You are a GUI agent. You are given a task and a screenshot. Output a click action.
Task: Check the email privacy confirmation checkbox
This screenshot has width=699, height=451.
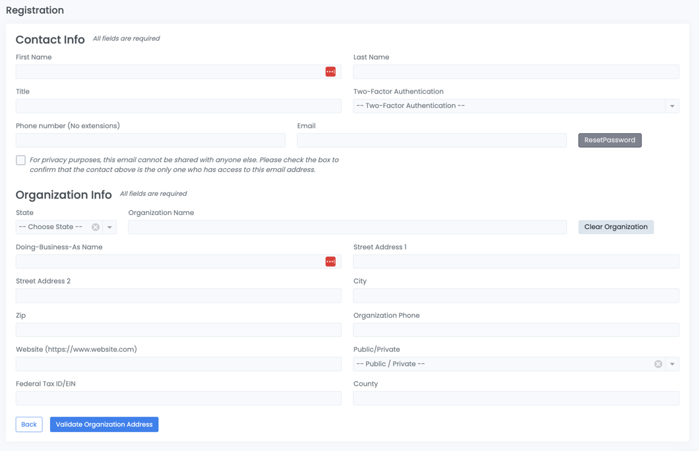[21, 160]
